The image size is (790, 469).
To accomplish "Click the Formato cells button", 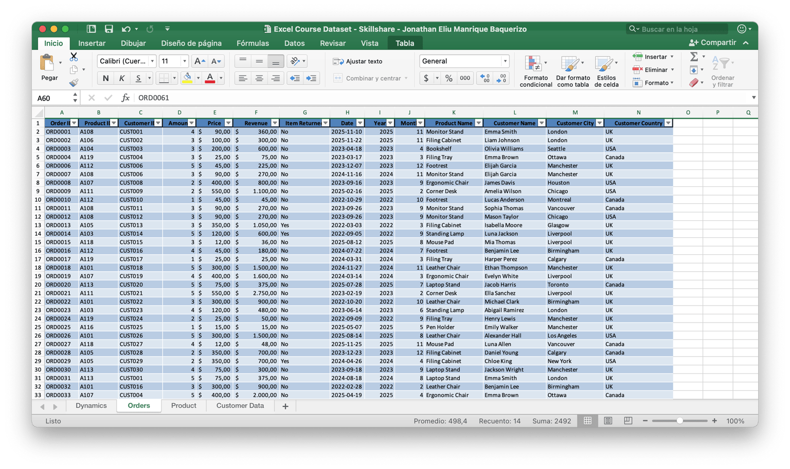I will pyautogui.click(x=653, y=82).
